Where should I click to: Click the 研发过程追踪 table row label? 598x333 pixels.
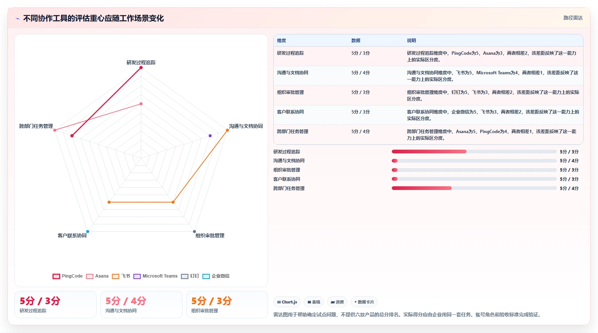(290, 53)
